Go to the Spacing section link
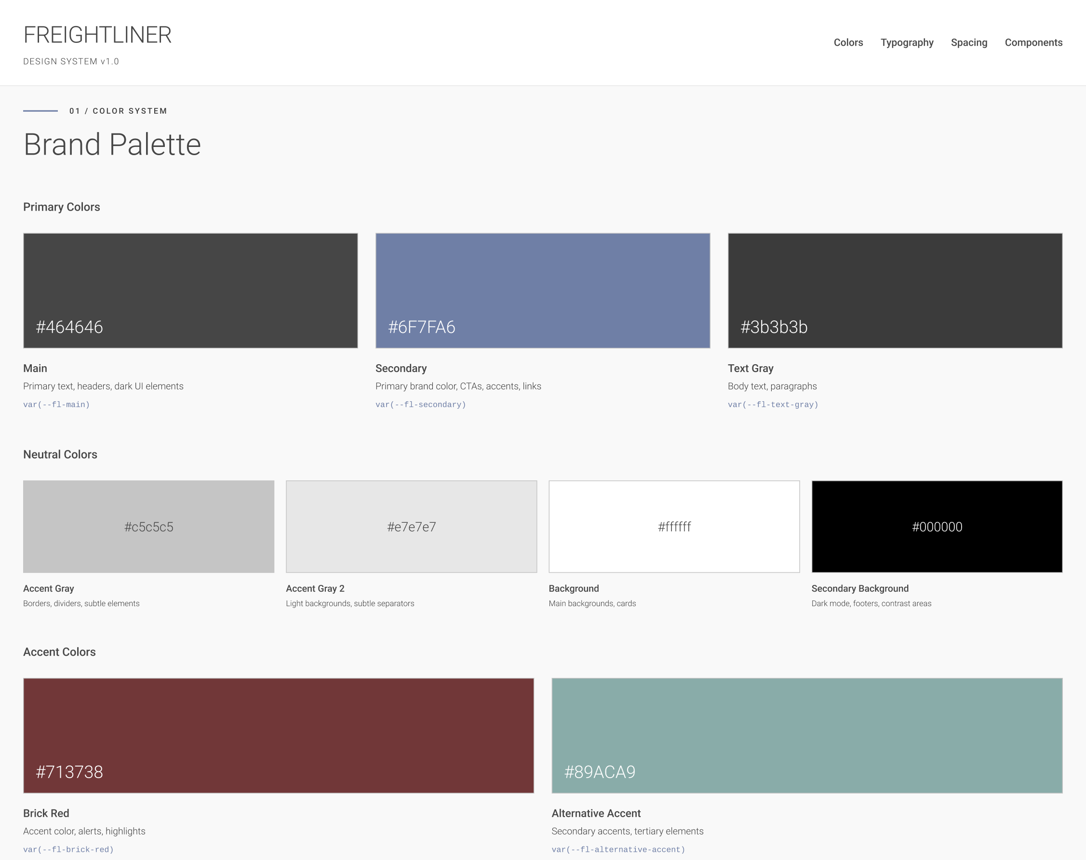 coord(968,42)
